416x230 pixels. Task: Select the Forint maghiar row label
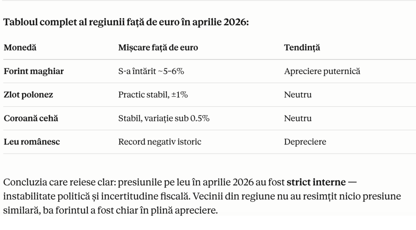click(x=34, y=71)
